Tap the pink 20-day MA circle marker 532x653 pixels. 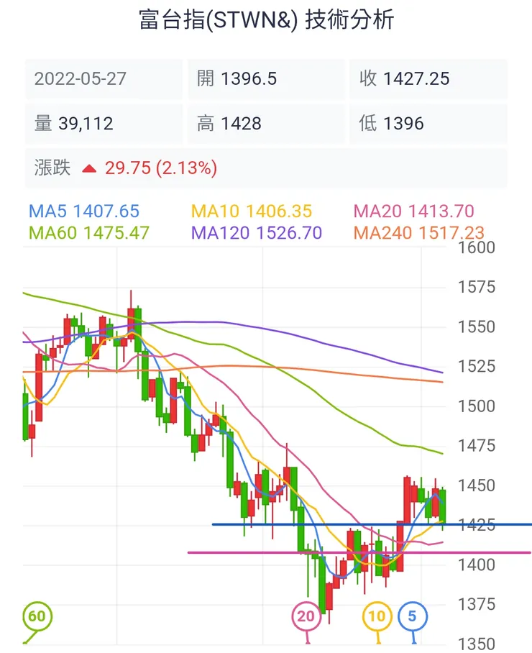click(306, 616)
